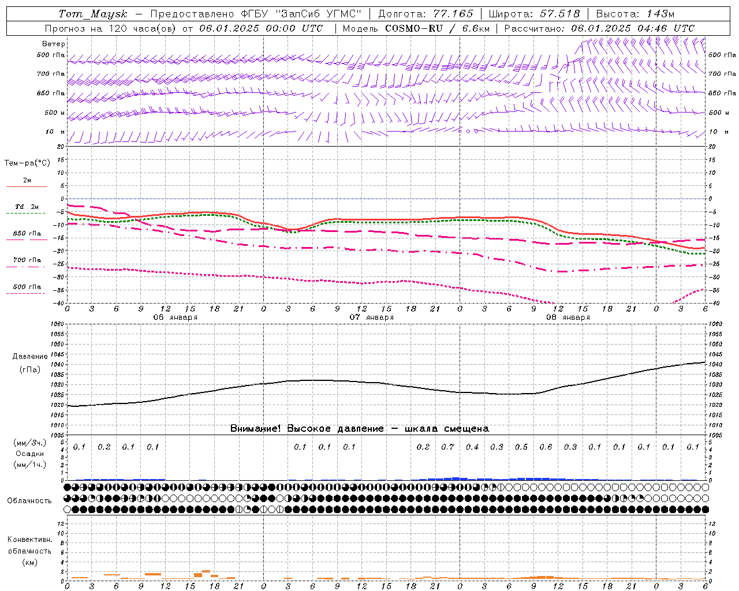Click the (мм/1ч.) precipitation unit label
739x591 pixels.
click(30, 465)
